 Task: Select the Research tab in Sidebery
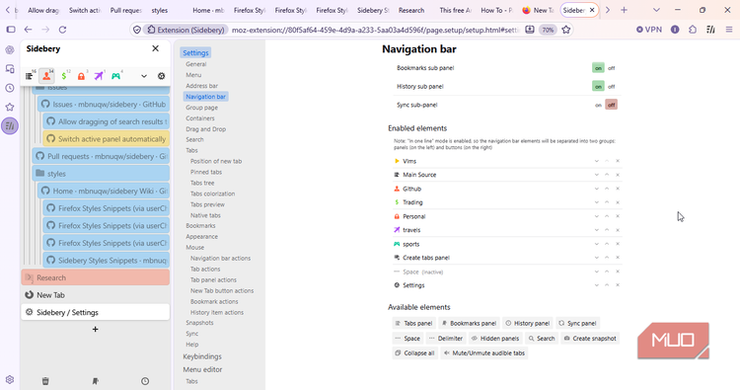point(96,277)
